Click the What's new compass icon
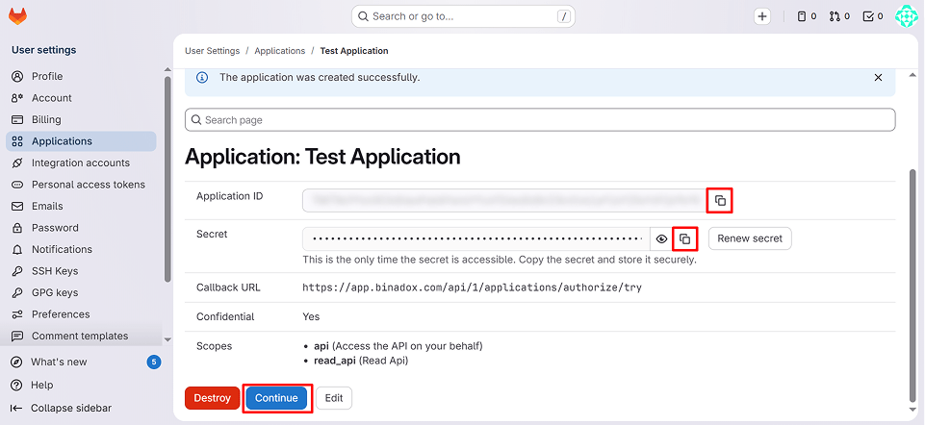This screenshot has width=925, height=425. pyautogui.click(x=16, y=362)
